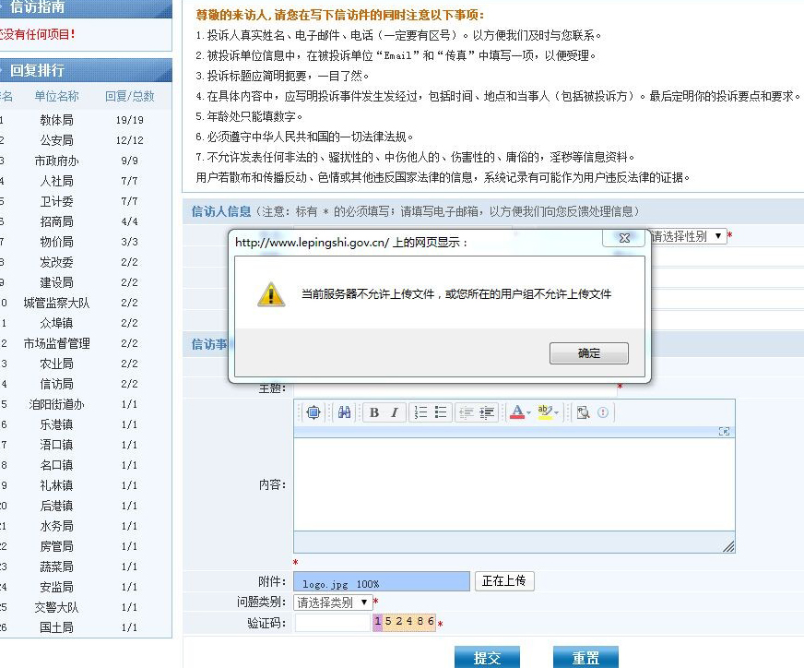Click the 提交 submit button

click(x=487, y=657)
